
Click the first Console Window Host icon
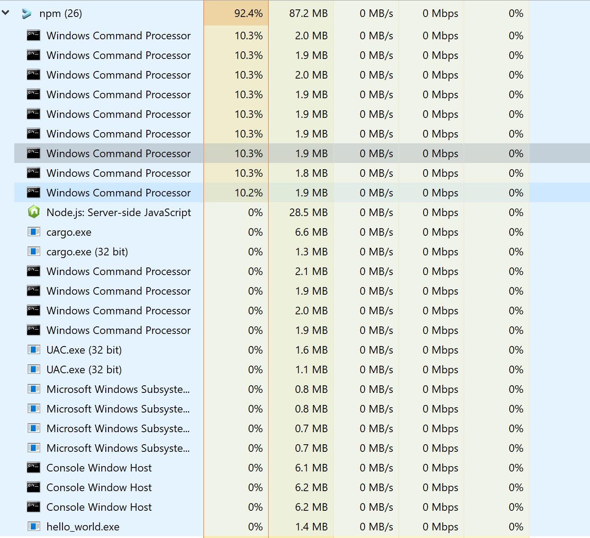(33, 467)
